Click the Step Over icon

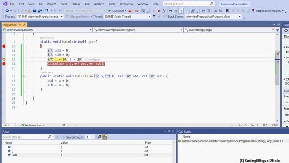(181, 11)
